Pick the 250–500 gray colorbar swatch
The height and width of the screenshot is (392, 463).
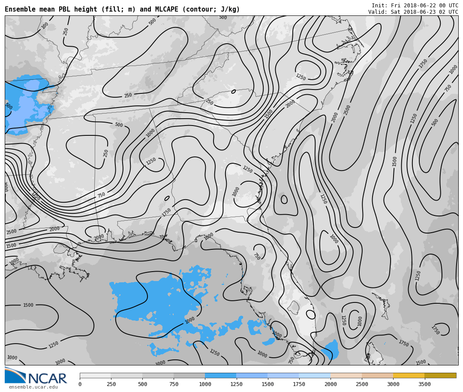point(126,375)
